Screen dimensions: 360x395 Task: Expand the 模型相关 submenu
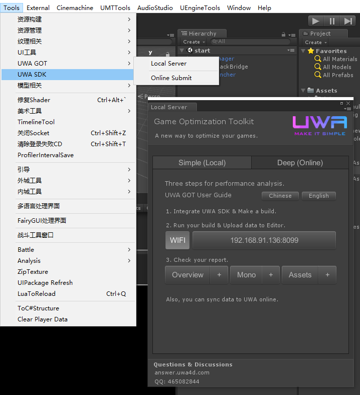[68, 86]
